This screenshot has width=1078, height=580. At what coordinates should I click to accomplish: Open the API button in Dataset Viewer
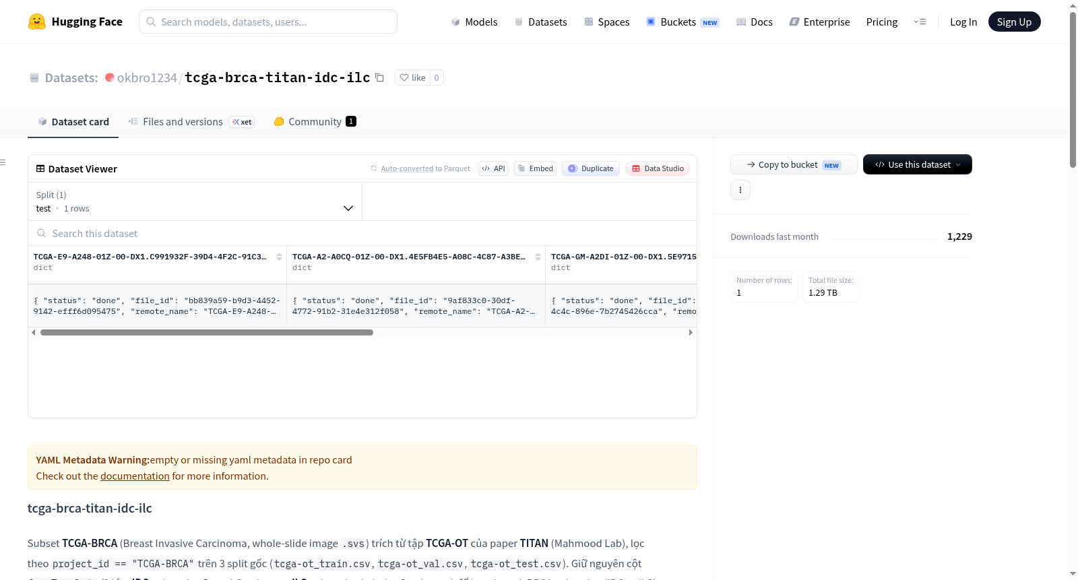point(493,168)
